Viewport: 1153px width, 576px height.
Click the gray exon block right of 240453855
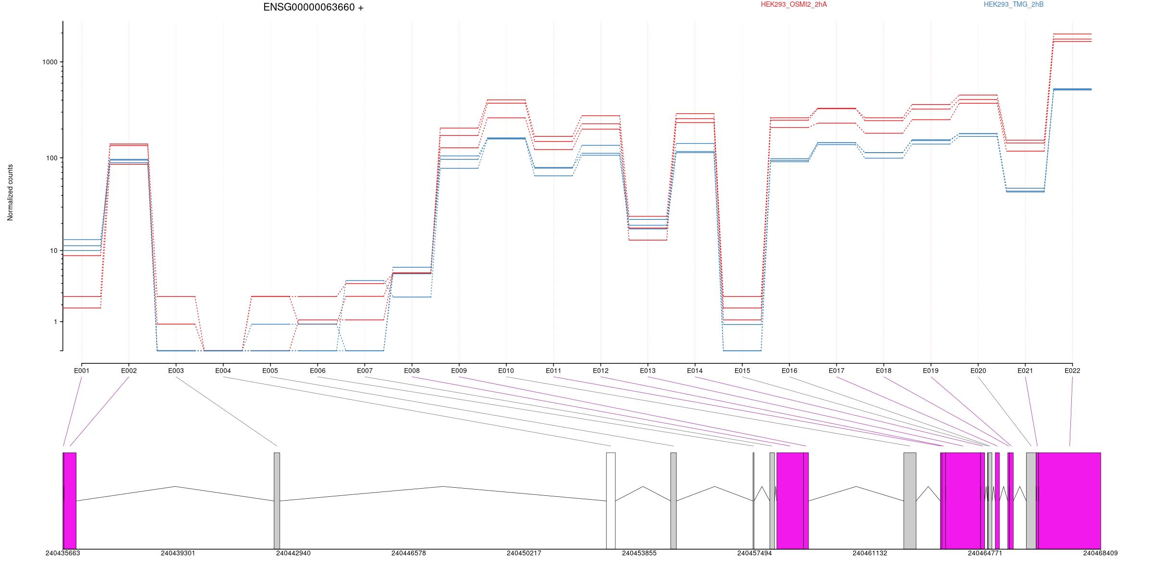pos(674,501)
